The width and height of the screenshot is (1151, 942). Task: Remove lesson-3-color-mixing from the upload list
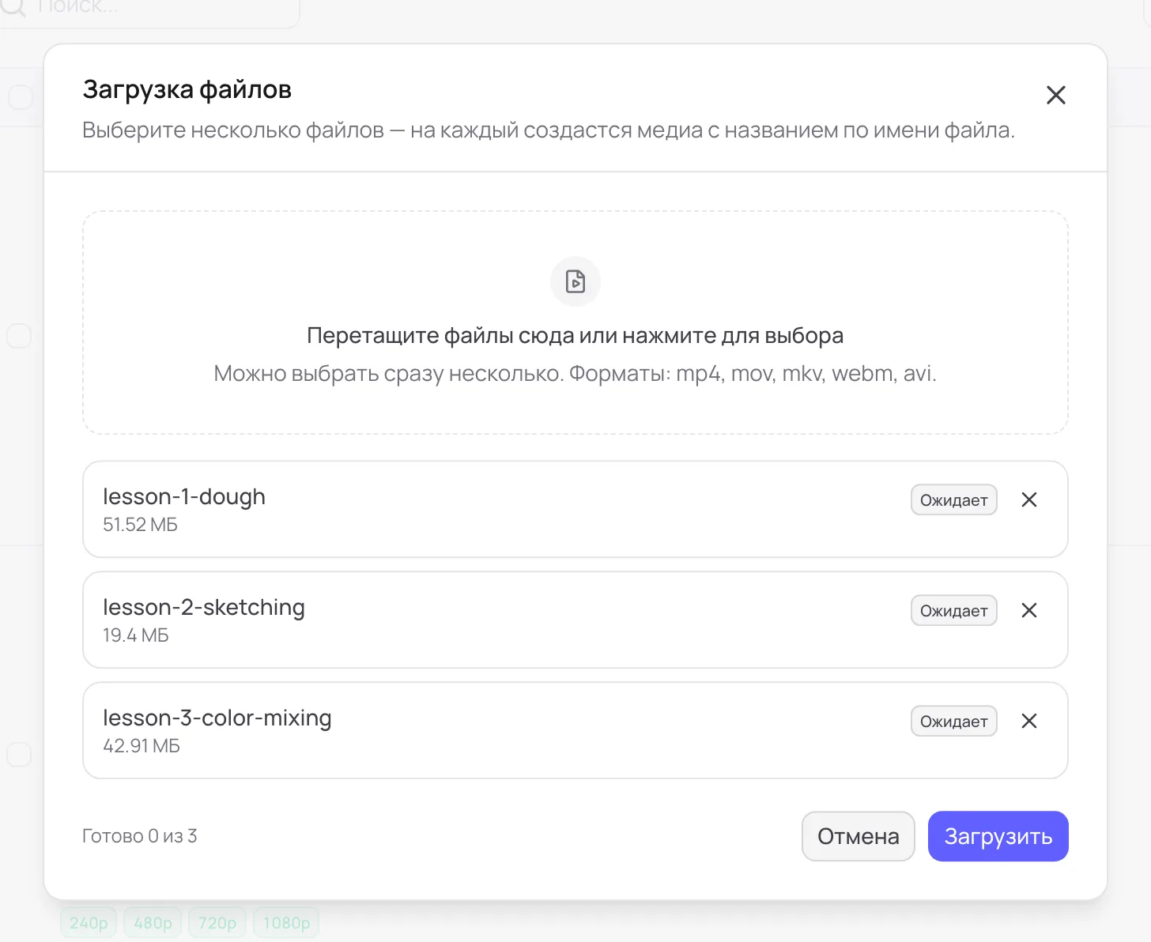click(1028, 721)
